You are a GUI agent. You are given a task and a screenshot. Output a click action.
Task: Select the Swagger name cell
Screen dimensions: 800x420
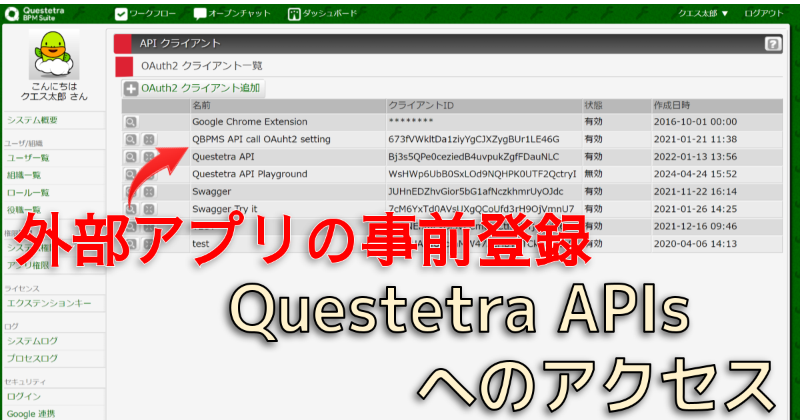tap(212, 191)
